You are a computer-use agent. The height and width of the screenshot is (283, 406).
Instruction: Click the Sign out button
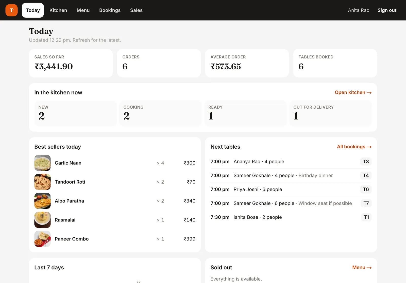[387, 10]
